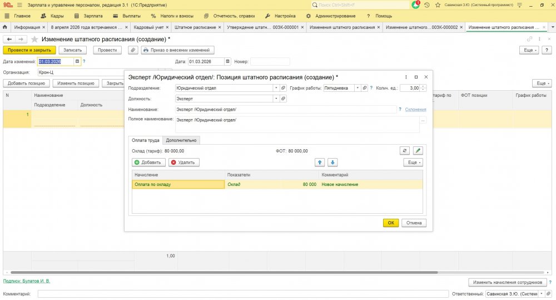This screenshot has width=556, height=300.
Task: Move the accrual row up
Action: (320, 163)
